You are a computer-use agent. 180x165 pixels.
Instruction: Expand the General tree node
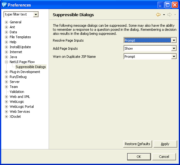[x=6, y=22]
